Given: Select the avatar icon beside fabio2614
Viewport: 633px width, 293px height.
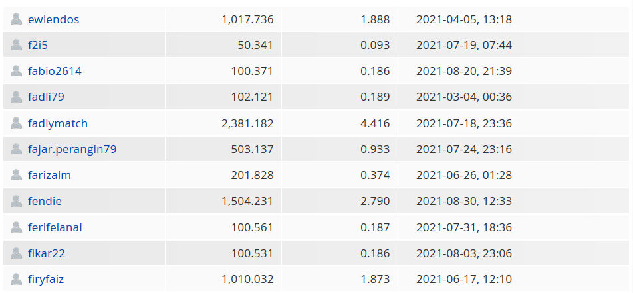Looking at the screenshot, I should point(16,71).
